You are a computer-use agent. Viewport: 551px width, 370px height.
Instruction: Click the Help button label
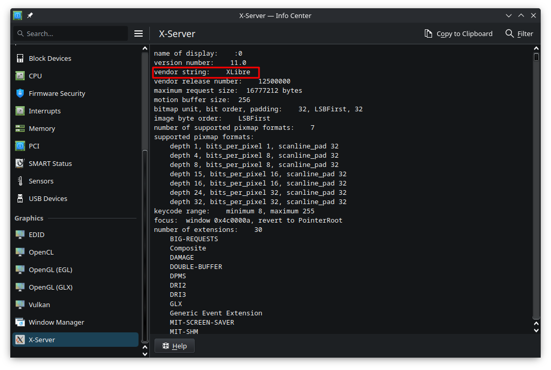pos(179,346)
